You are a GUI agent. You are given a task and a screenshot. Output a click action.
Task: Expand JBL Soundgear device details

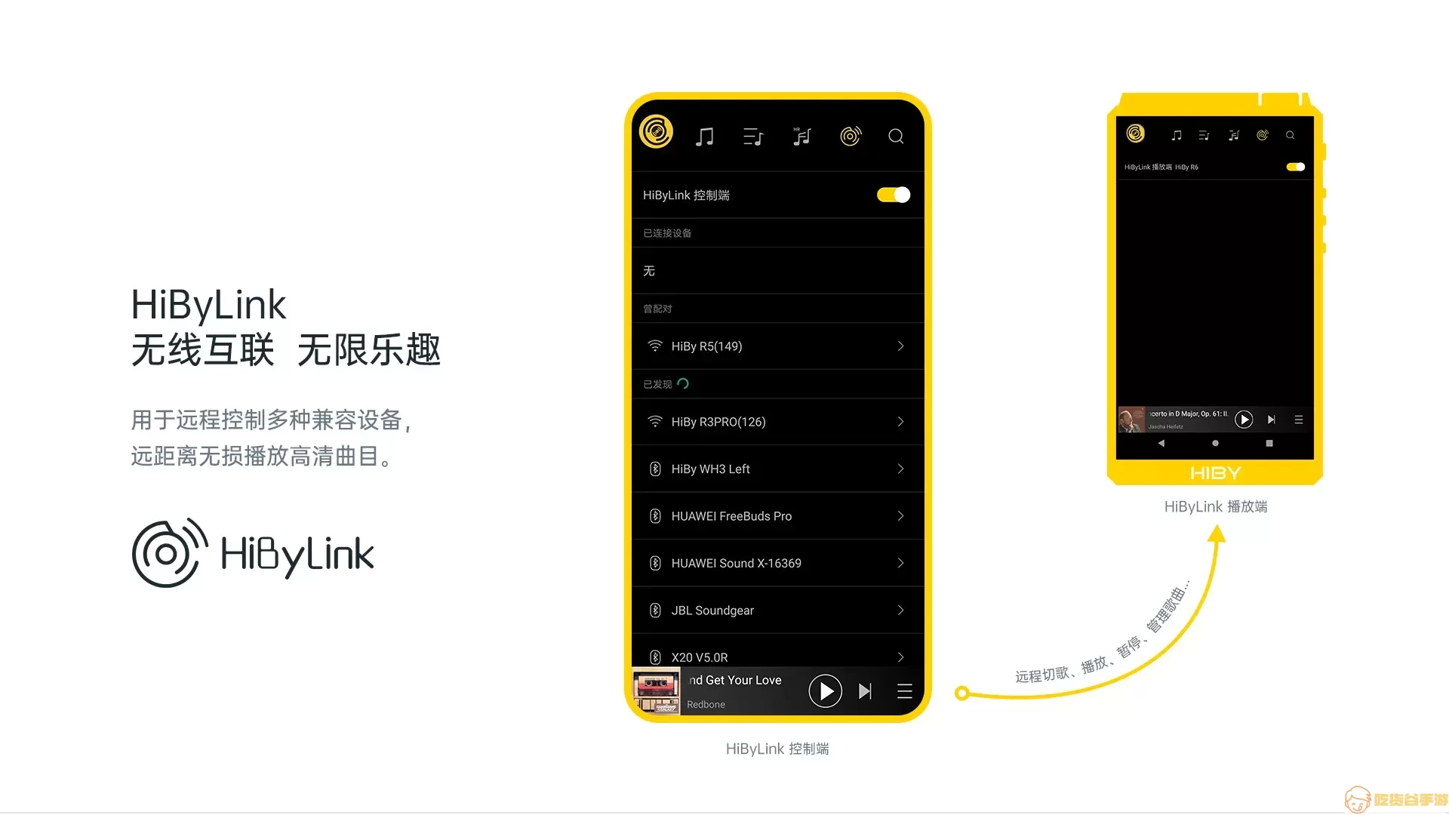[900, 610]
